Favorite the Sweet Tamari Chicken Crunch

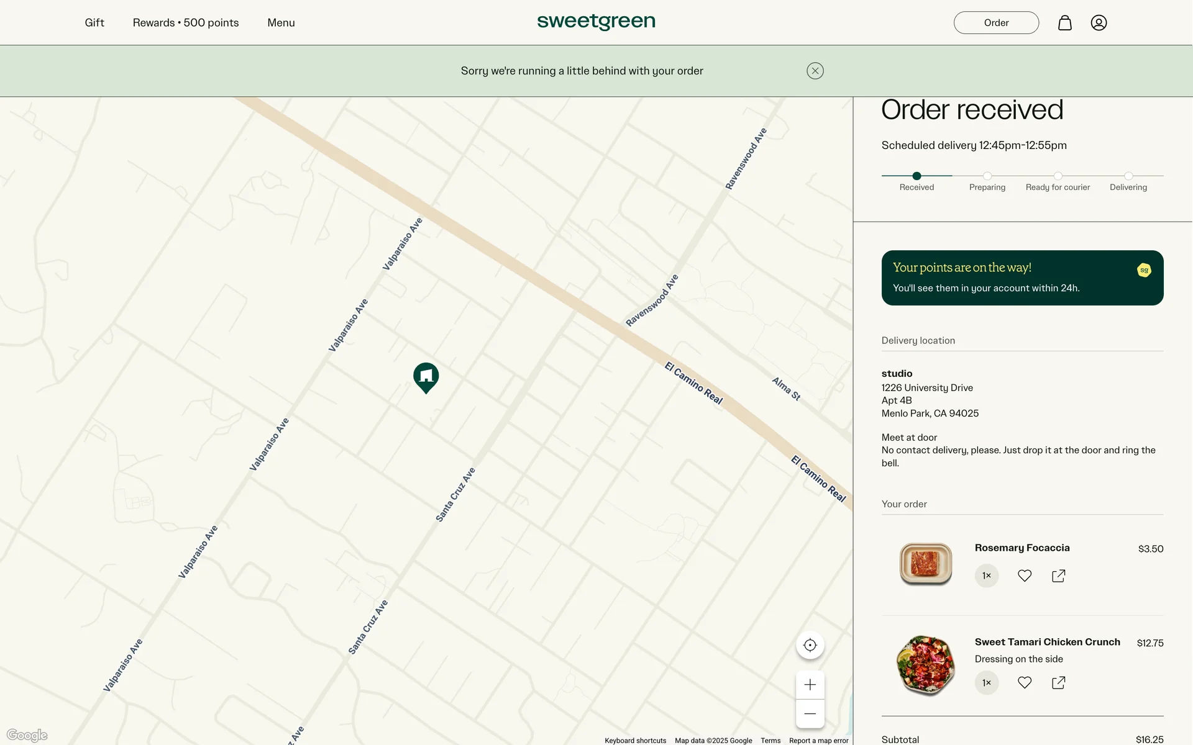pos(1024,682)
